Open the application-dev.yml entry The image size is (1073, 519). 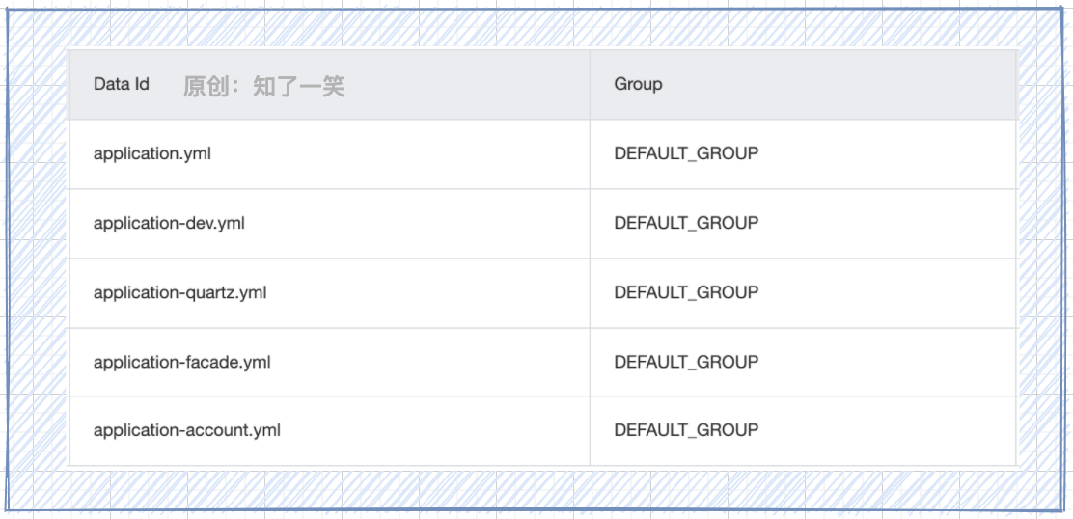[x=169, y=224]
